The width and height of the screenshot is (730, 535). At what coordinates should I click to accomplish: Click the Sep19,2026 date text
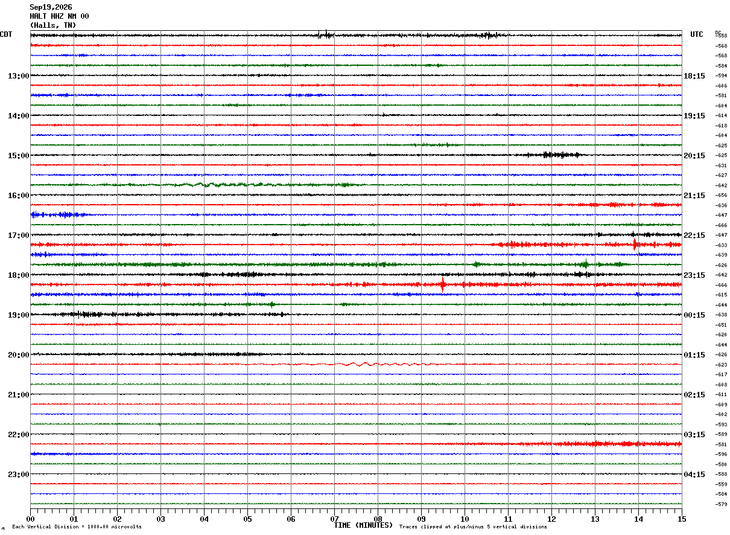coord(51,7)
